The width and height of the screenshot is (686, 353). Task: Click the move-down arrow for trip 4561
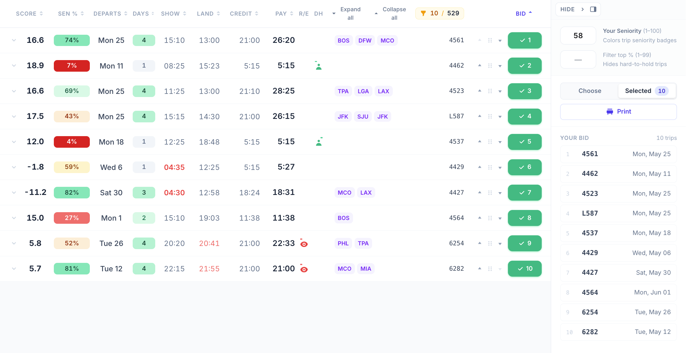[x=500, y=41]
